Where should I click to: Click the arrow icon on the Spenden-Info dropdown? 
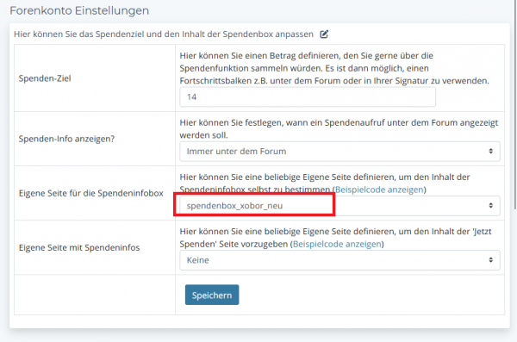(490, 151)
